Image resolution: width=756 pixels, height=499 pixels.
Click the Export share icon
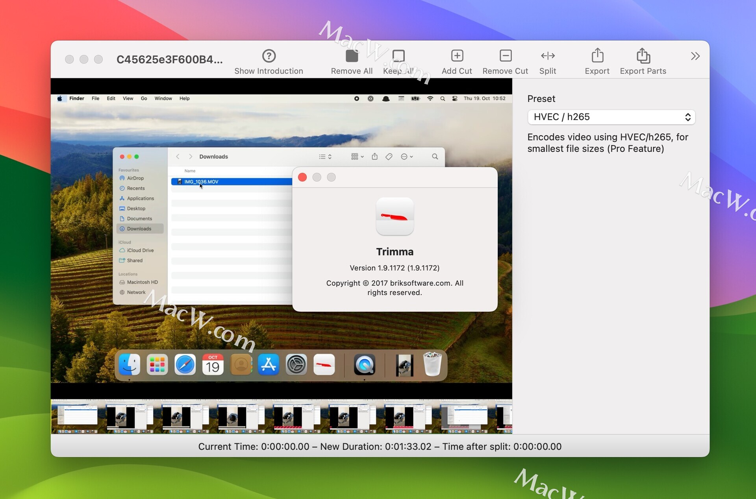click(597, 55)
